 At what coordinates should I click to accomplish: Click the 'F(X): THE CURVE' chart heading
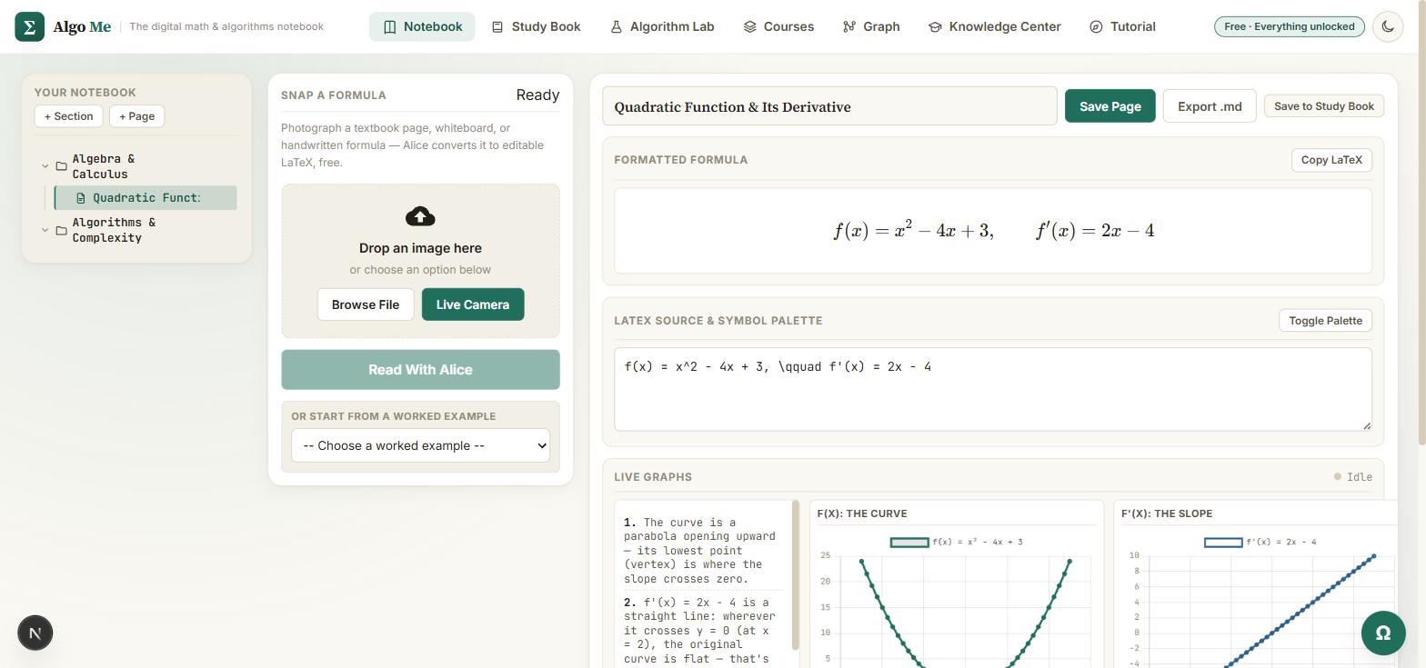pos(862,513)
